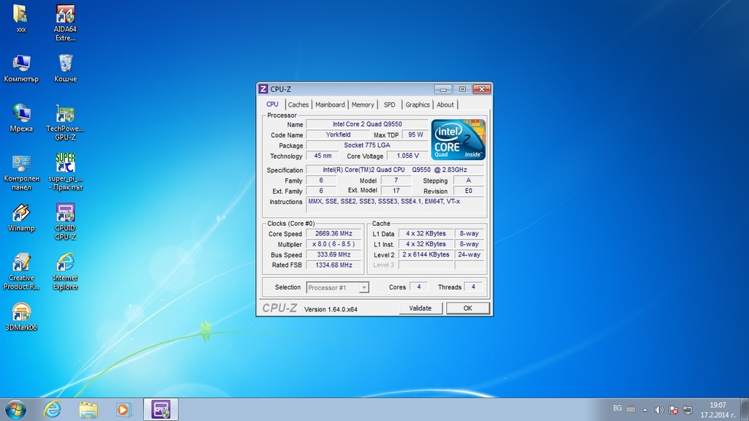Viewport: 749px width, 421px height.
Task: Launch CPUID CPU-Z desktop shortcut
Action: (x=65, y=221)
